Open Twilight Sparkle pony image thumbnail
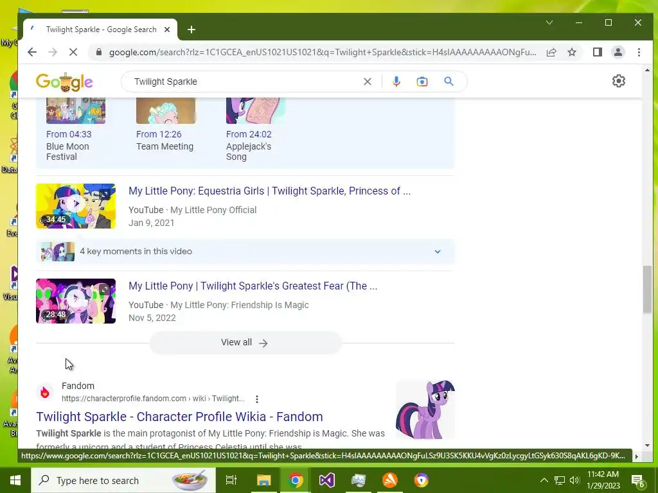Screen dimensions: 658x493 click(x=425, y=410)
